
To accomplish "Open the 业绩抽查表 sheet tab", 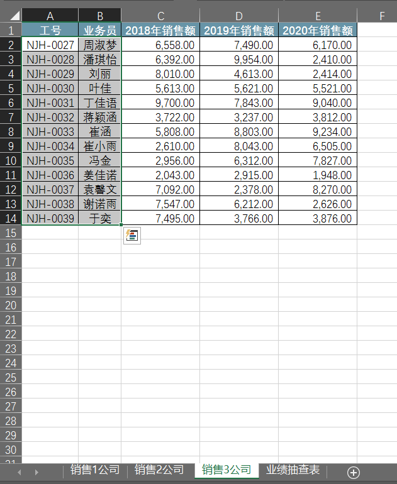I will click(x=293, y=470).
